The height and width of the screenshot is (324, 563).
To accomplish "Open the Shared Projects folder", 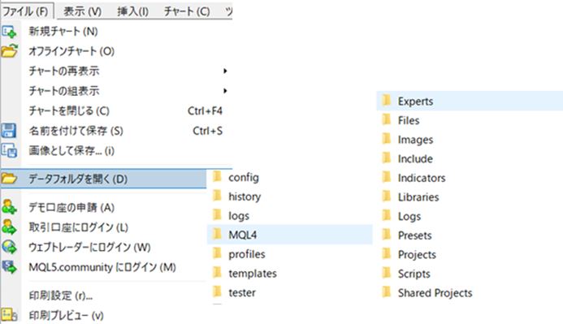I will point(435,293).
